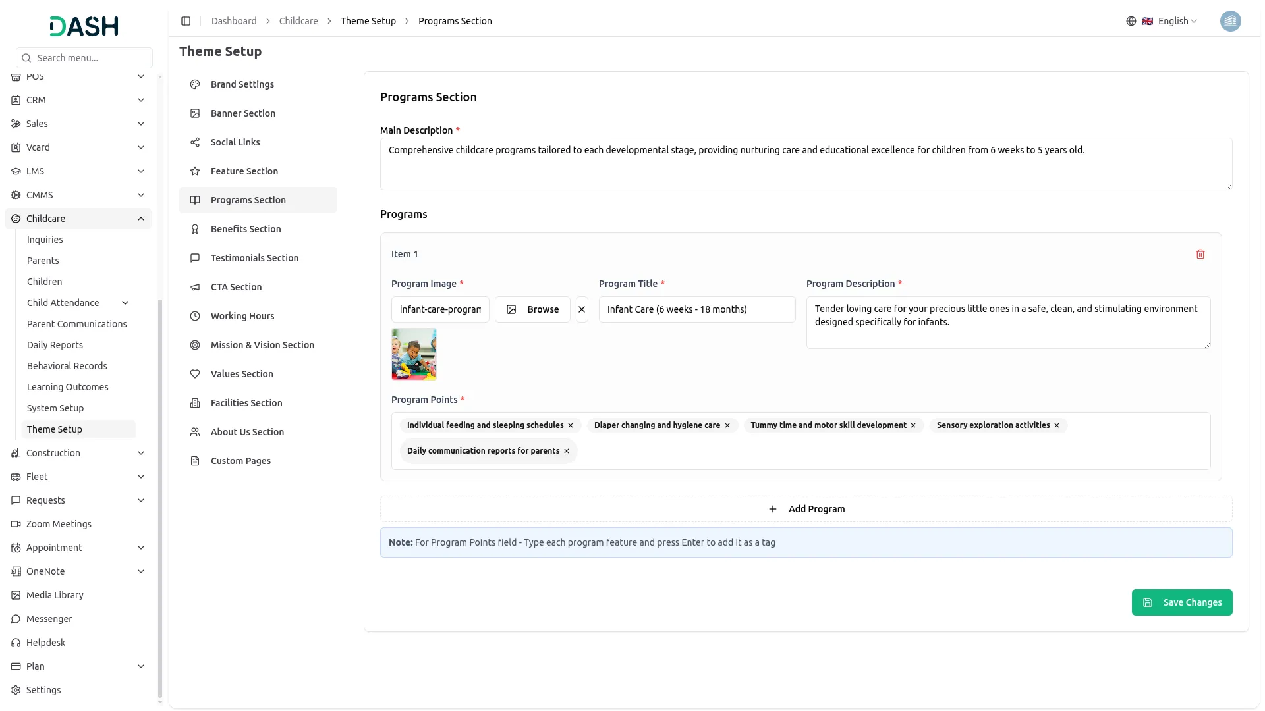Open the Brand Settings section

pos(242,84)
